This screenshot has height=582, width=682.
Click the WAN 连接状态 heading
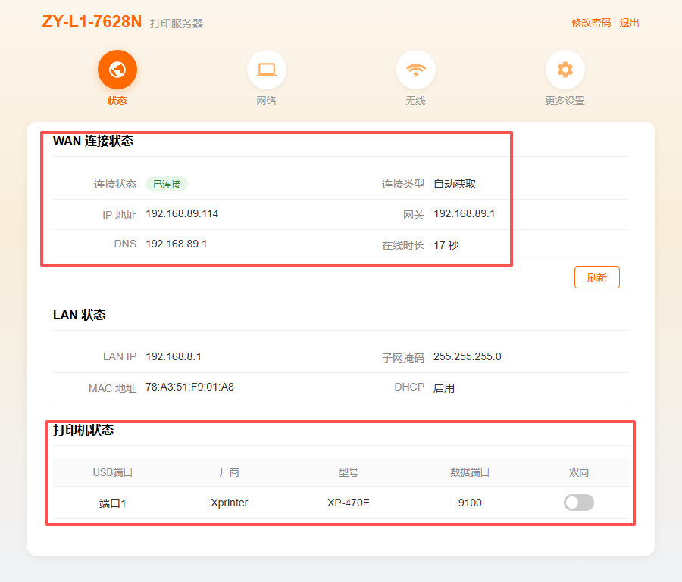[x=93, y=142]
